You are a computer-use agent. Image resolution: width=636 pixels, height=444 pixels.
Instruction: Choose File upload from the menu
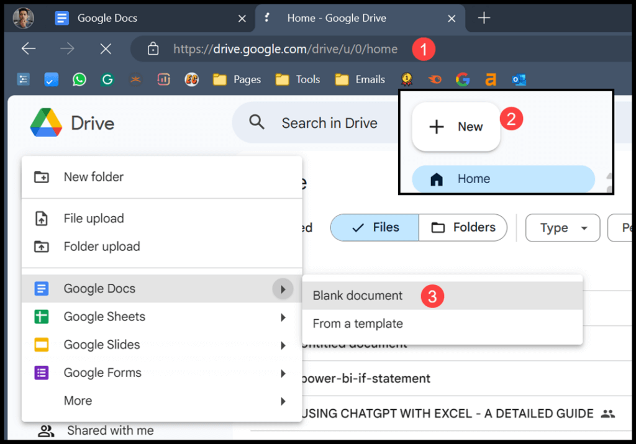tap(162, 218)
